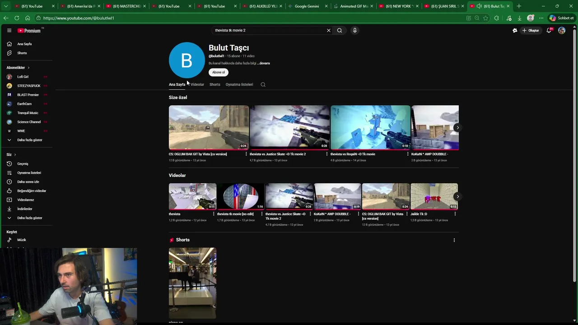This screenshot has width=578, height=325.
Task: Open the browser three-dot settings menu
Action: [541, 18]
